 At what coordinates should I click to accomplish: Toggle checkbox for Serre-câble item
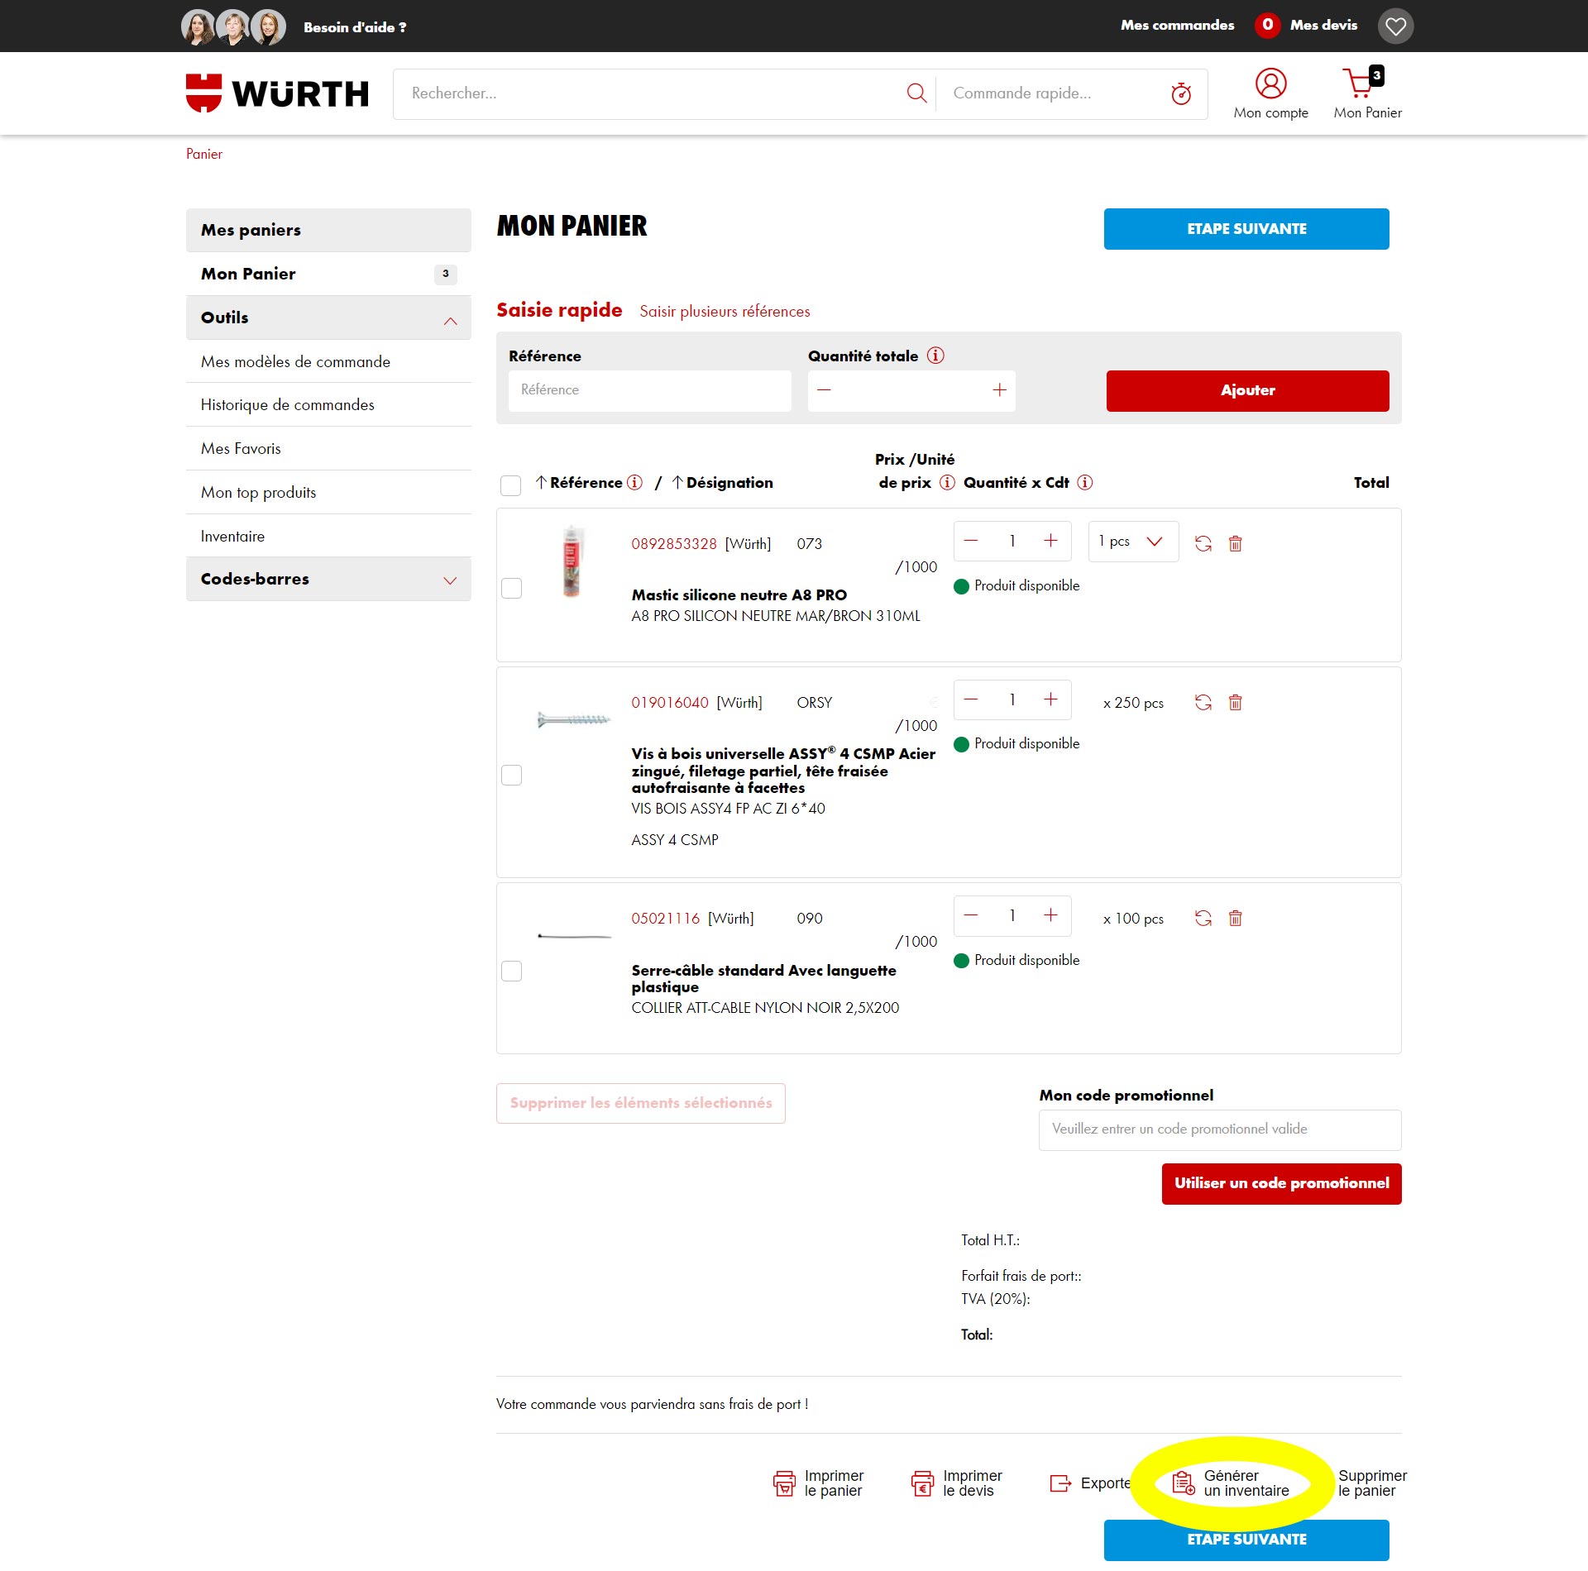512,970
